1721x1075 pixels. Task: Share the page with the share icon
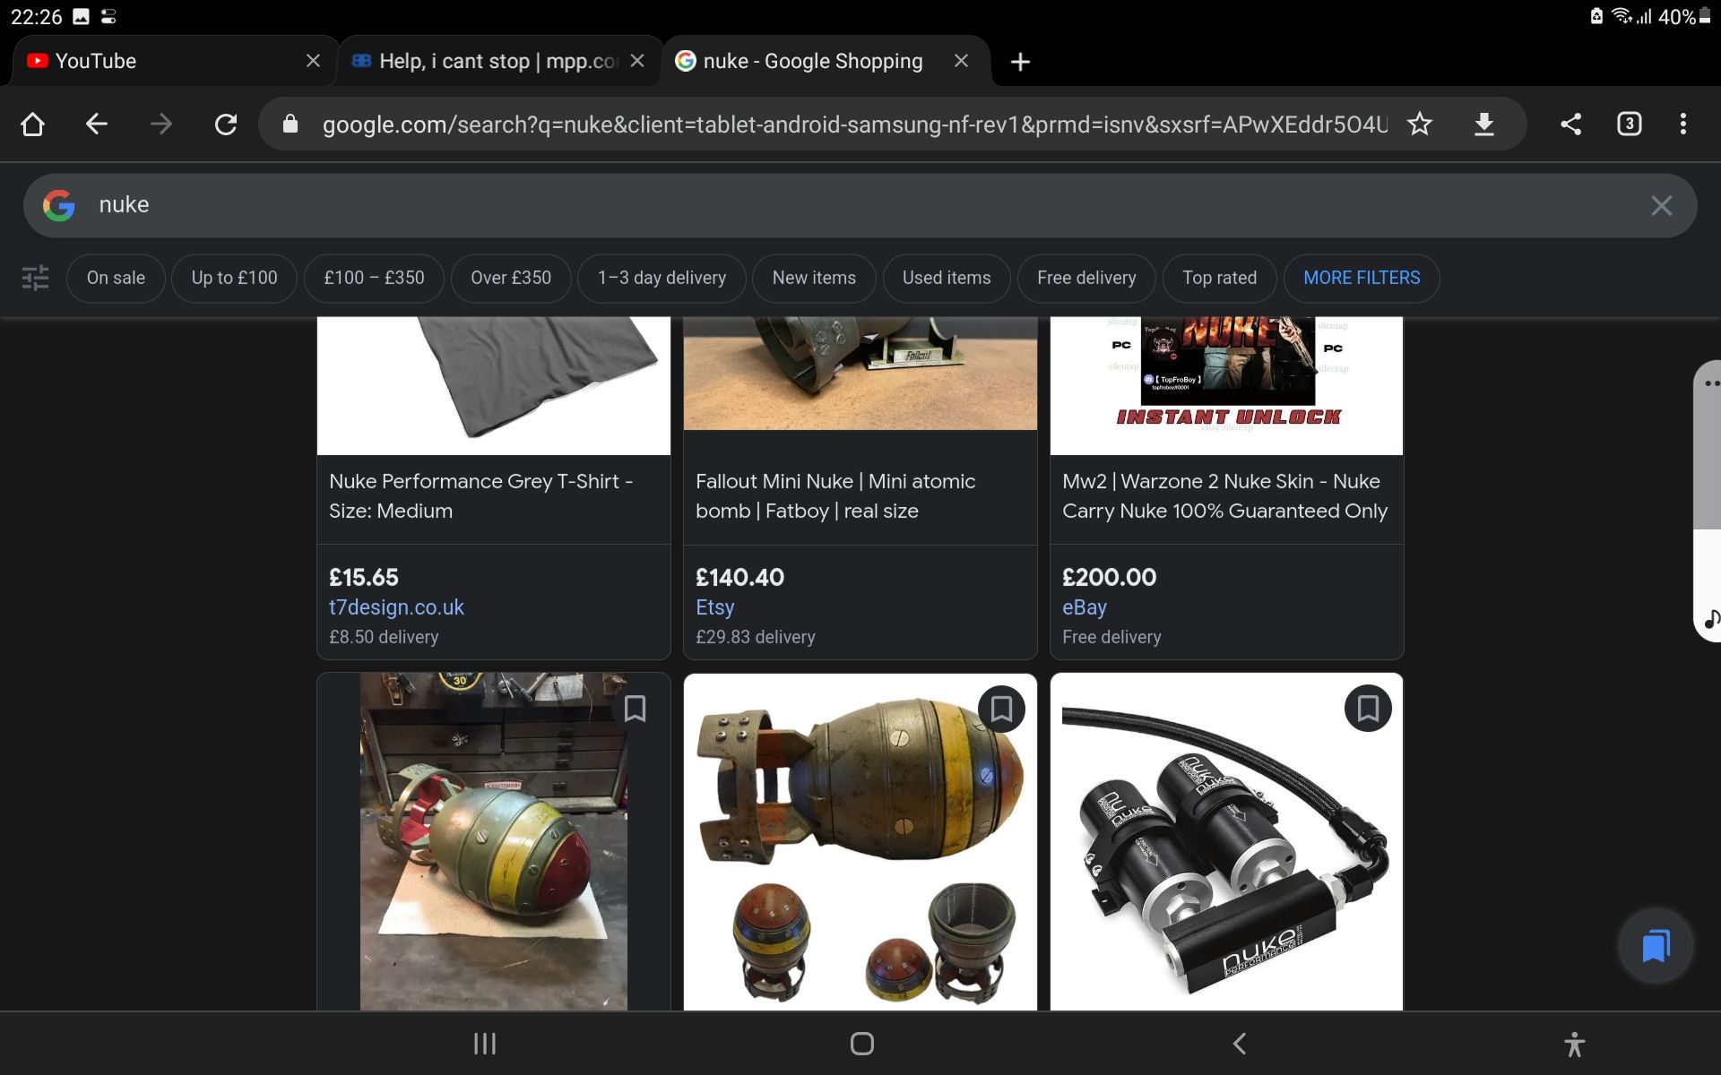(x=1570, y=124)
